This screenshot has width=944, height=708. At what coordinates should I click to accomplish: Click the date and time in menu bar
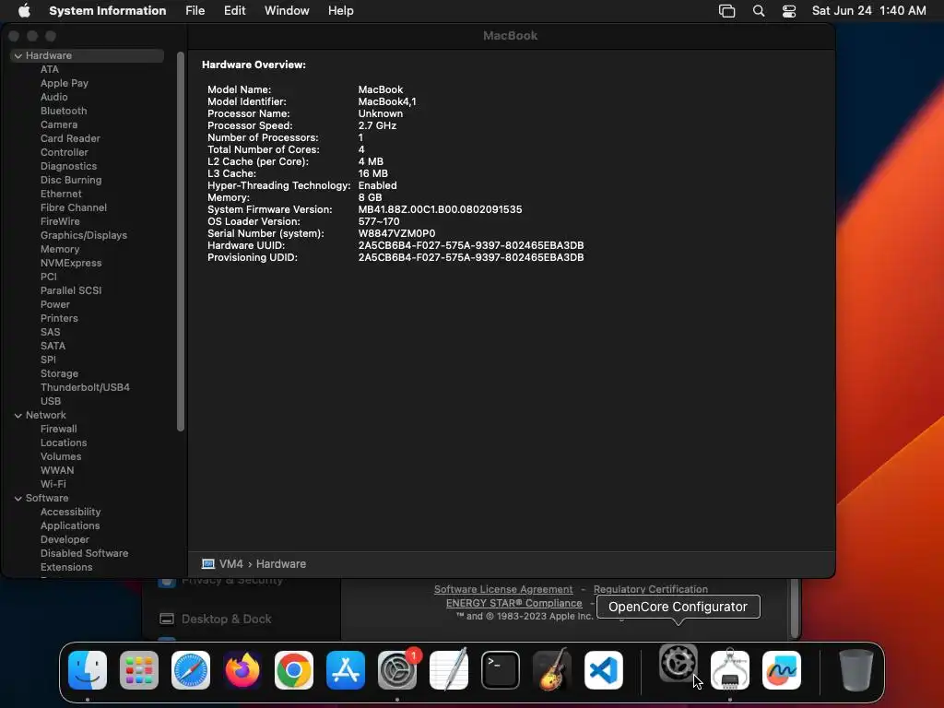coord(868,11)
